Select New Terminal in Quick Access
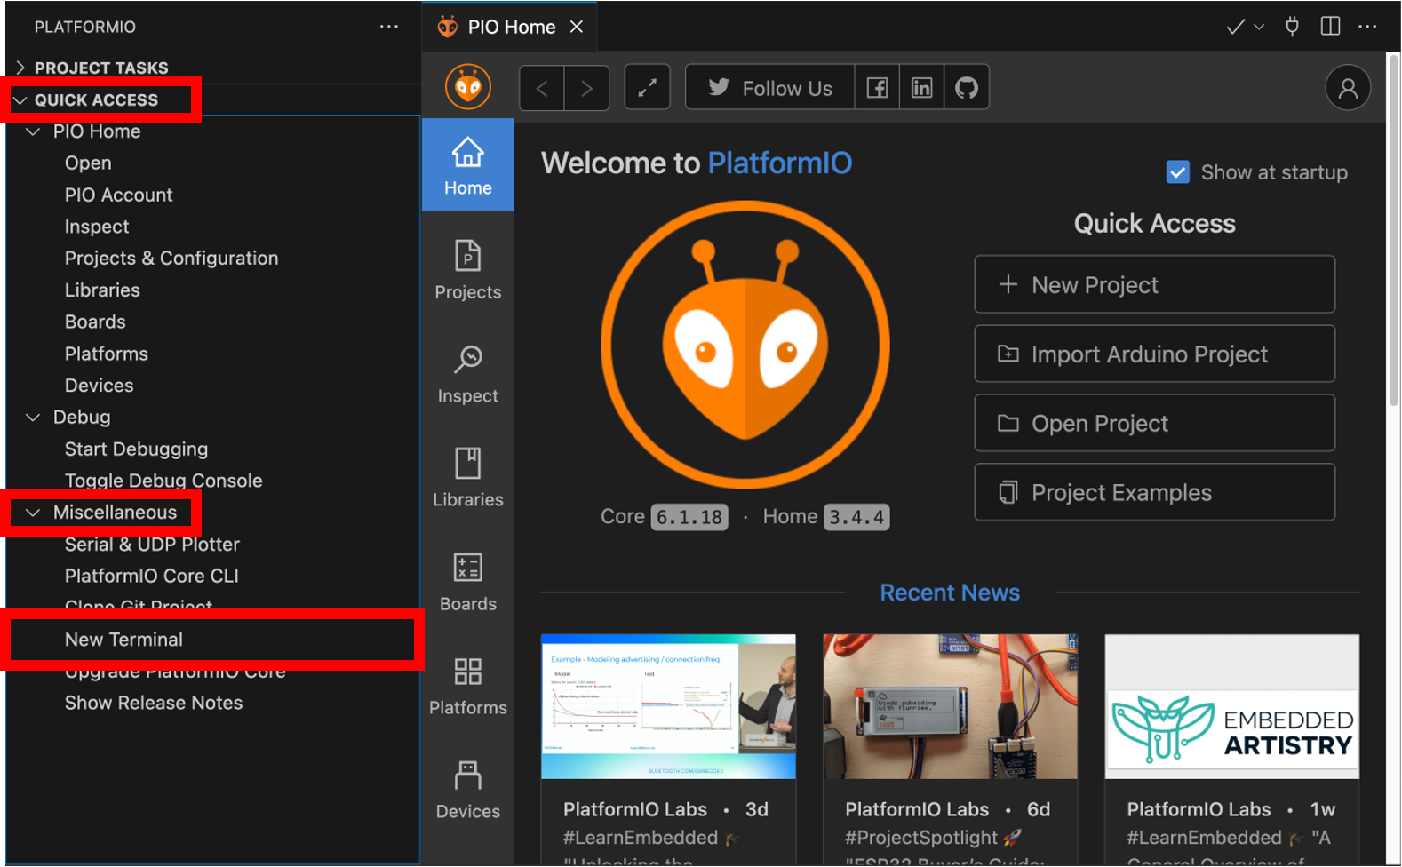This screenshot has height=867, width=1402. (x=123, y=640)
